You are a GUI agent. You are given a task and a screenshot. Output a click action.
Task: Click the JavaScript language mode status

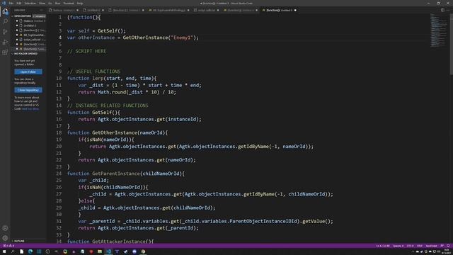pos(431,246)
